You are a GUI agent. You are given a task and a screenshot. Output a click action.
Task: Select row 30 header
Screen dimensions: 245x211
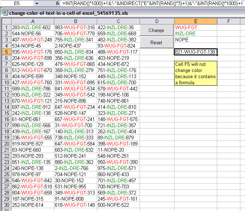tap(6, 205)
